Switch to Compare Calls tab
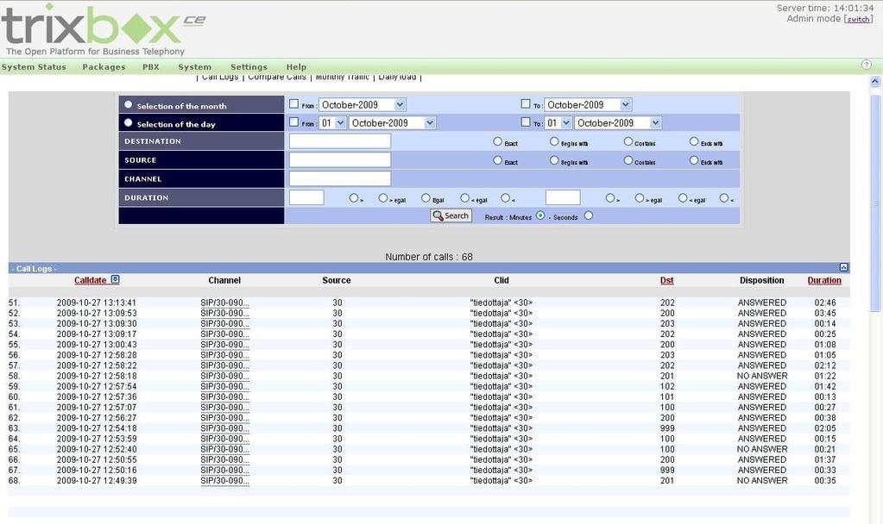The image size is (883, 524). point(277,77)
